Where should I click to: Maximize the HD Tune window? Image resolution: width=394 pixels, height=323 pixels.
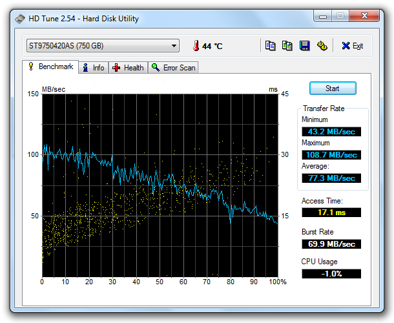340,16
